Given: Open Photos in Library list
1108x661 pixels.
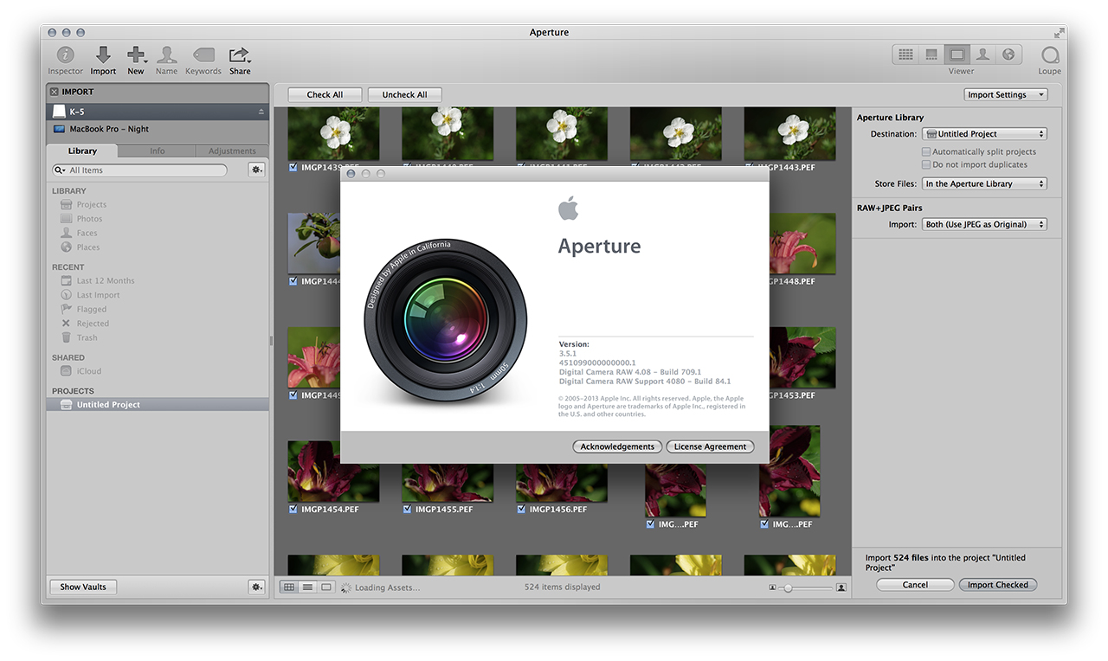Looking at the screenshot, I should click(89, 219).
